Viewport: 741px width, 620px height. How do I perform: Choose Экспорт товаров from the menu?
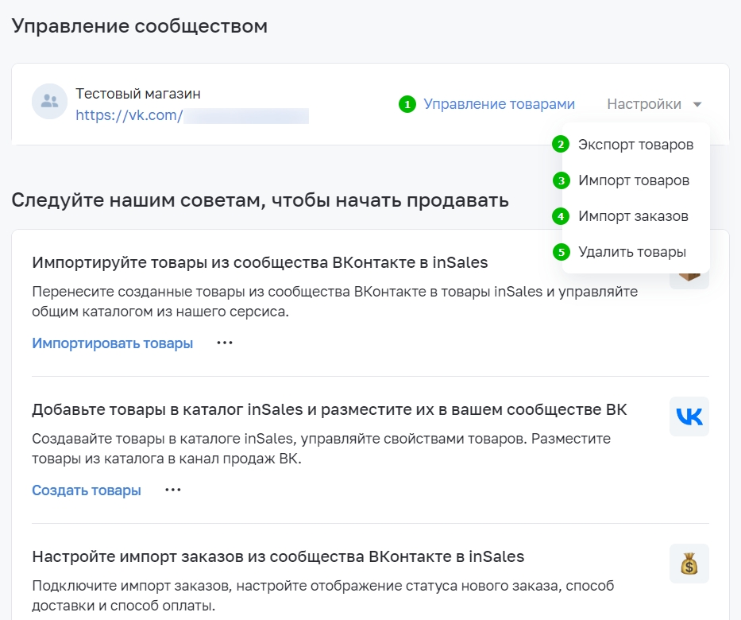(635, 144)
